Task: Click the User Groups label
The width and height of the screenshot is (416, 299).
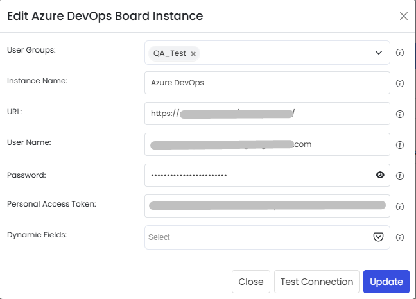Action: (x=31, y=50)
